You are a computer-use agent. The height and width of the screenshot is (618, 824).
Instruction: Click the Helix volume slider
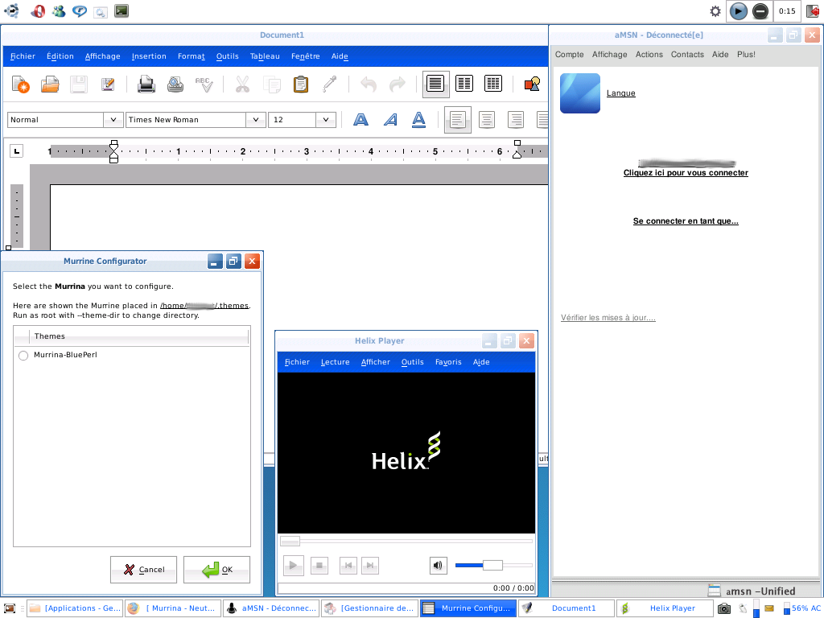(493, 566)
